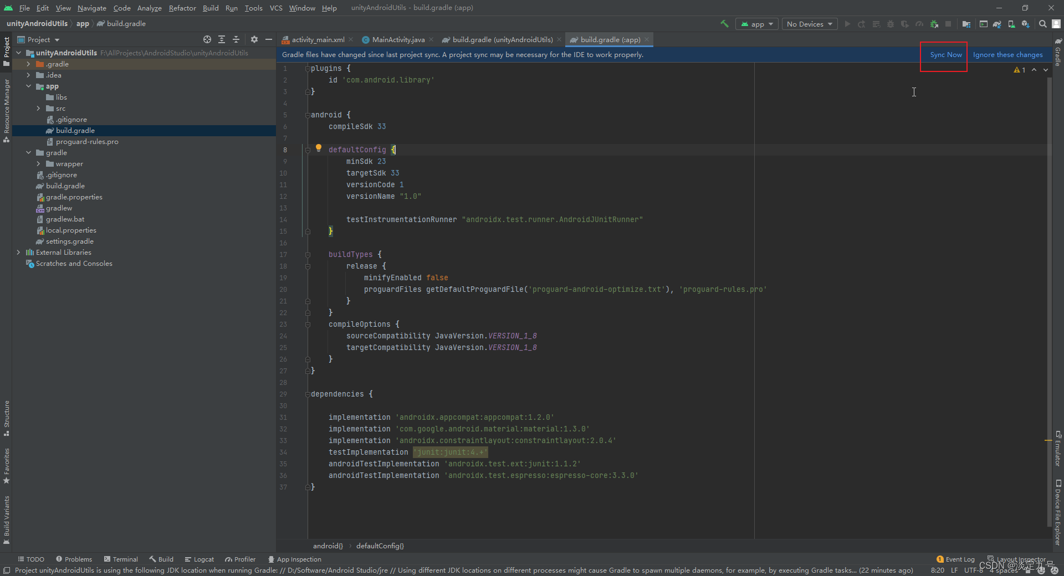Viewport: 1064px width, 576px height.
Task: Click Run with Coverage icon
Action: point(905,24)
